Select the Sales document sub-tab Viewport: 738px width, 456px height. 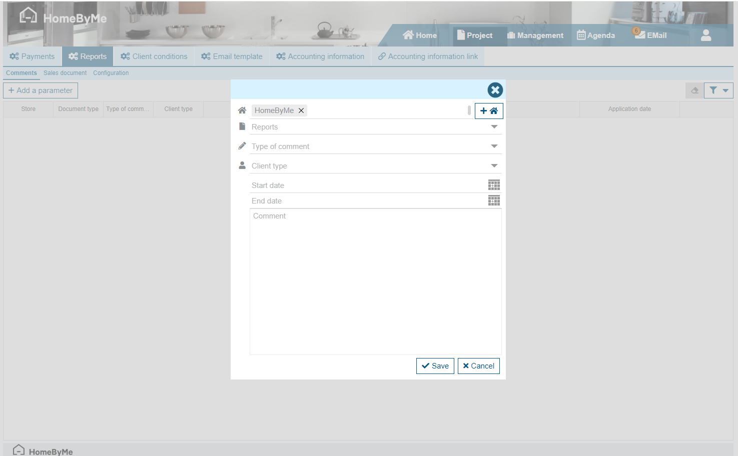pos(65,73)
